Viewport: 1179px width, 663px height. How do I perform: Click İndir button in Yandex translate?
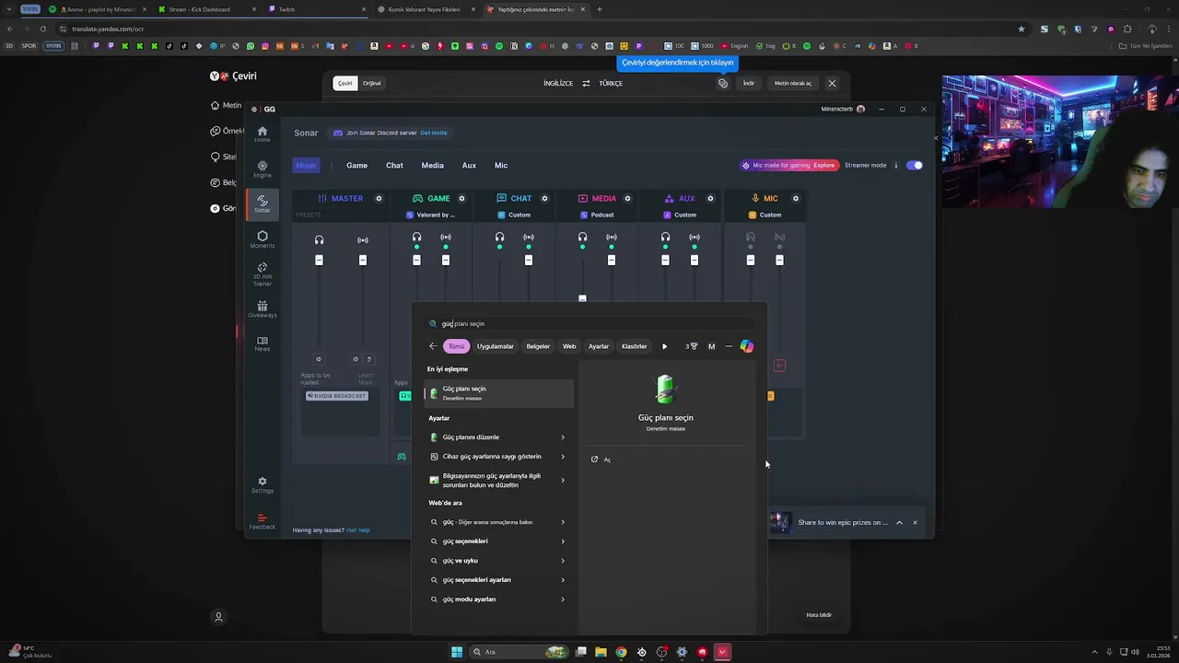tap(749, 83)
